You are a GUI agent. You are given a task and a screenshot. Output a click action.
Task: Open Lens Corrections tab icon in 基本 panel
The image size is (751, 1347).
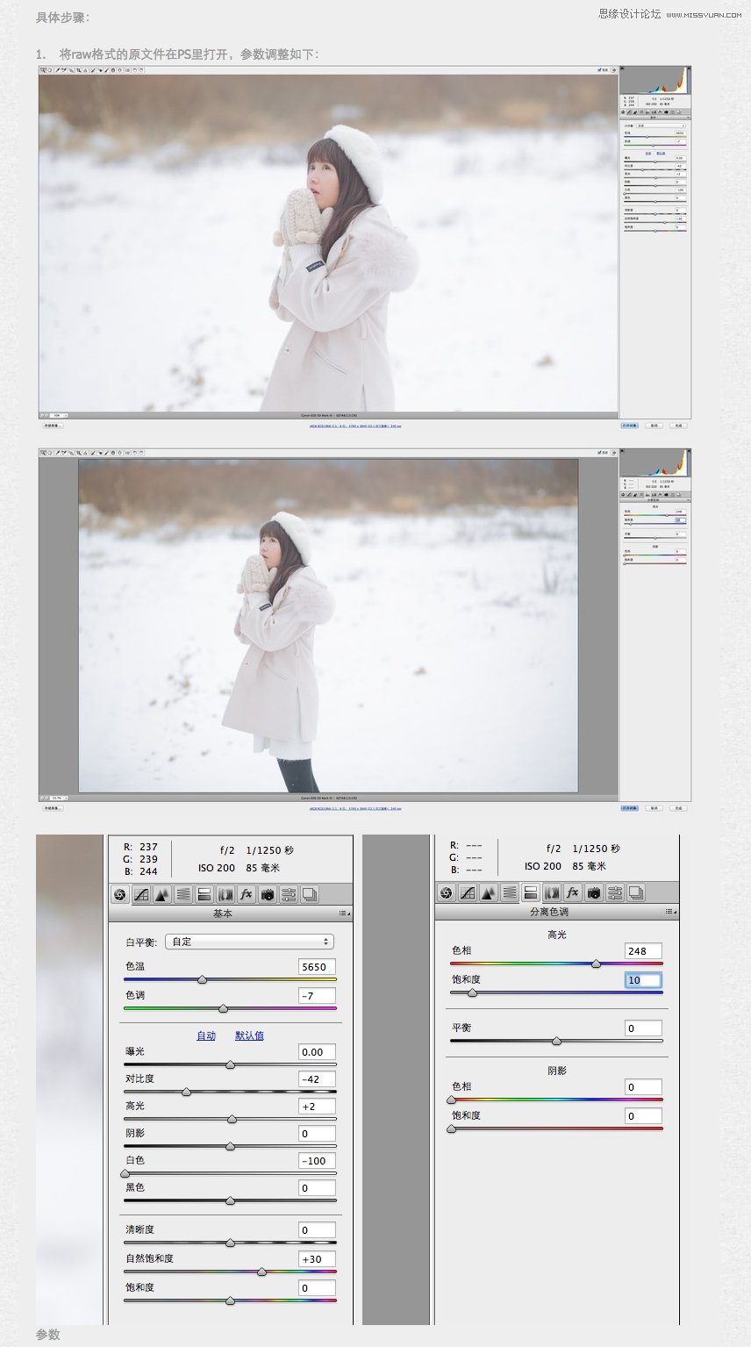225,894
